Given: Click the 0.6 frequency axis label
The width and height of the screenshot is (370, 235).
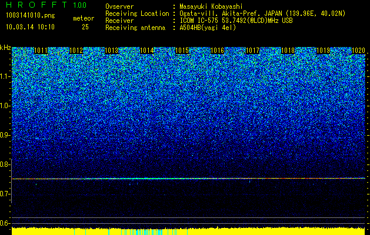Looking at the screenshot, I should coord(5,223).
